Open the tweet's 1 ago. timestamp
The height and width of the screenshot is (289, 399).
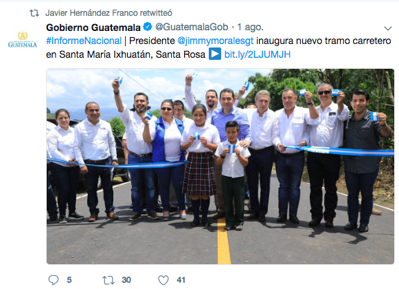coord(251,27)
